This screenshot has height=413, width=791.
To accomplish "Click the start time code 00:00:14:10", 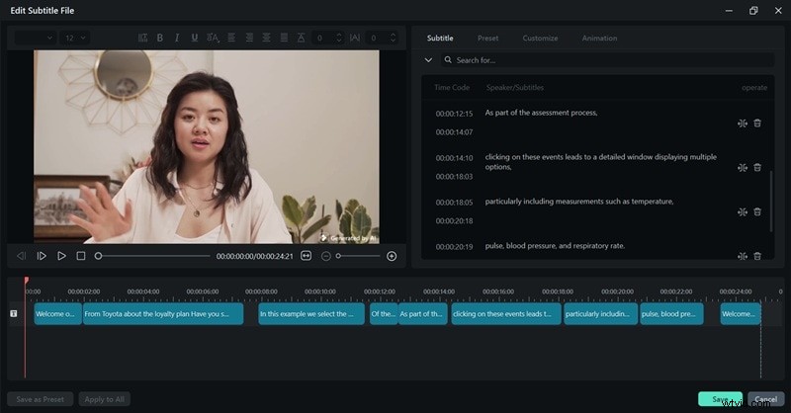I will coord(454,158).
